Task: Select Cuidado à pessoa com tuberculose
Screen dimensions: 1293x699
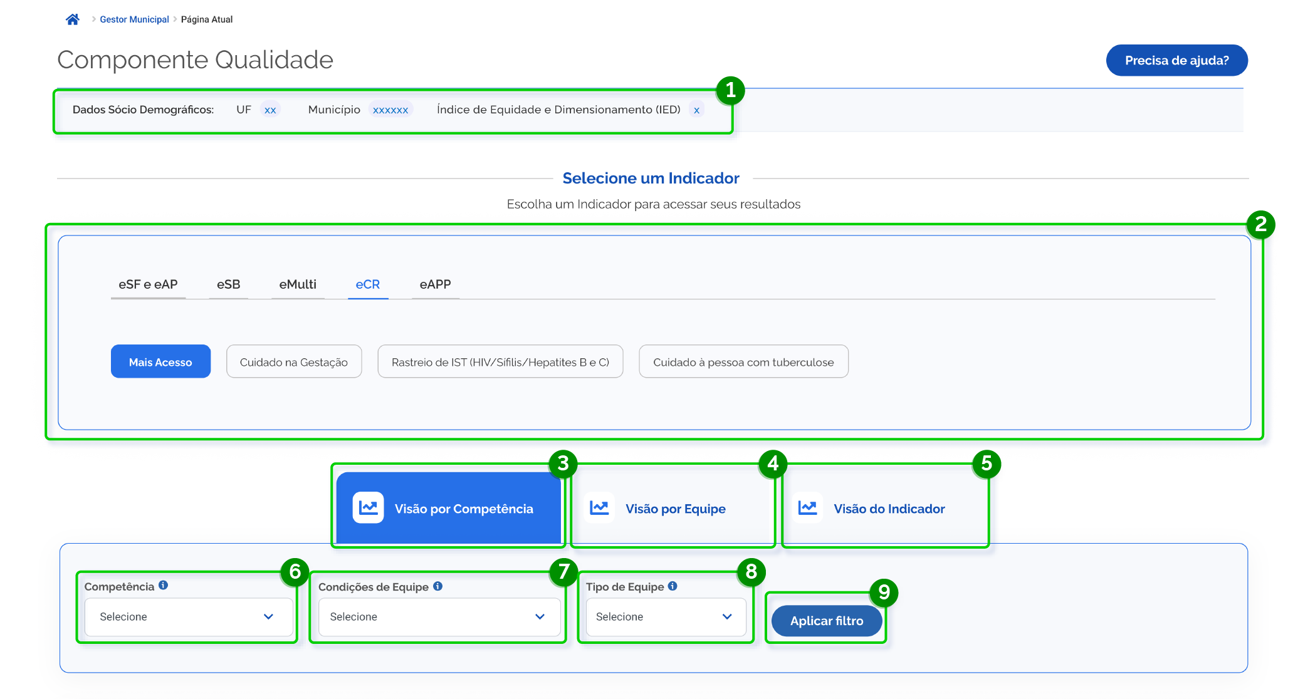Action: [743, 362]
